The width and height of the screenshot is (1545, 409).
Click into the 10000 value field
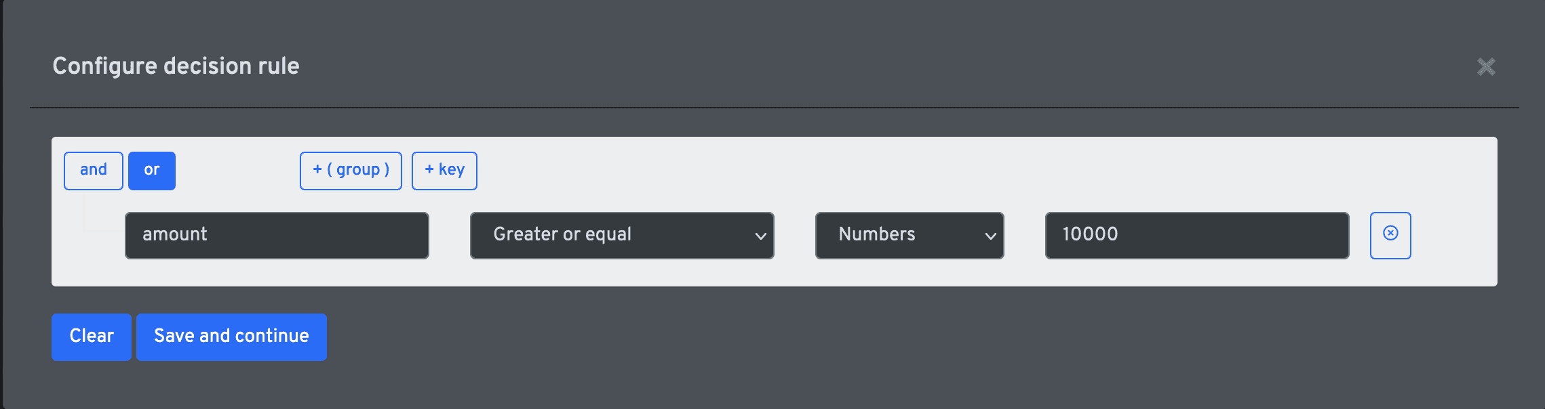coord(1197,235)
